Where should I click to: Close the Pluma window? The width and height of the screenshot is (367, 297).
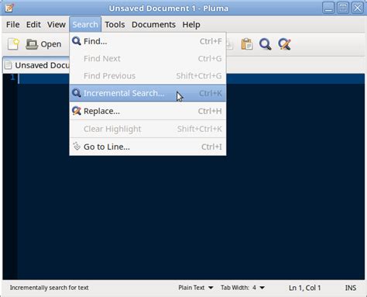(358, 8)
